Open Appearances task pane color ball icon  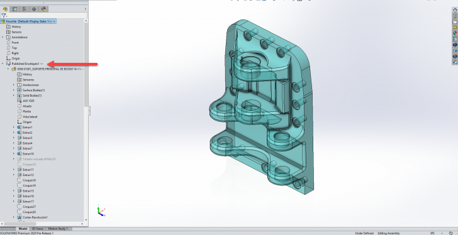455,33
